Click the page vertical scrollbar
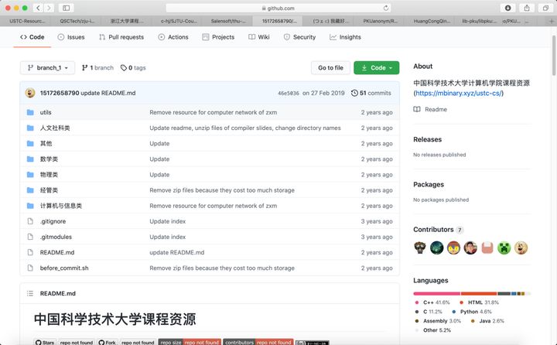Image resolution: width=557 pixels, height=345 pixels. [554, 56]
